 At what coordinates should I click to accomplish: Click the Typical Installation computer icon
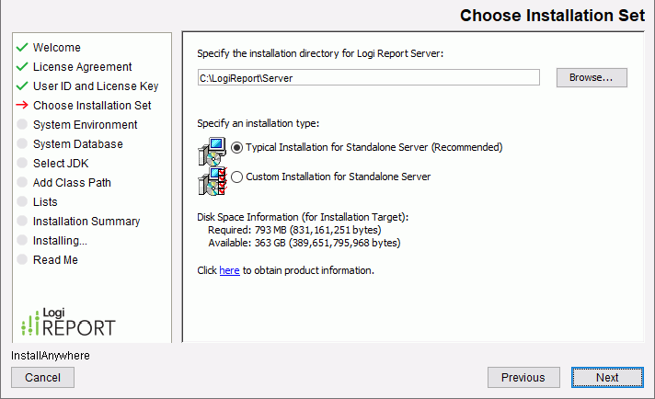(212, 149)
